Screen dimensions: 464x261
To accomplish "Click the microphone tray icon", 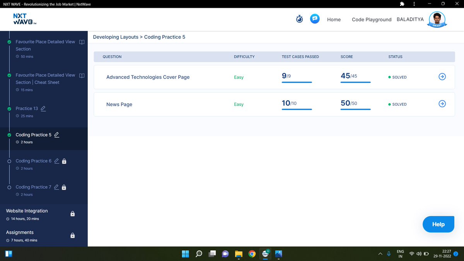I will (389, 254).
